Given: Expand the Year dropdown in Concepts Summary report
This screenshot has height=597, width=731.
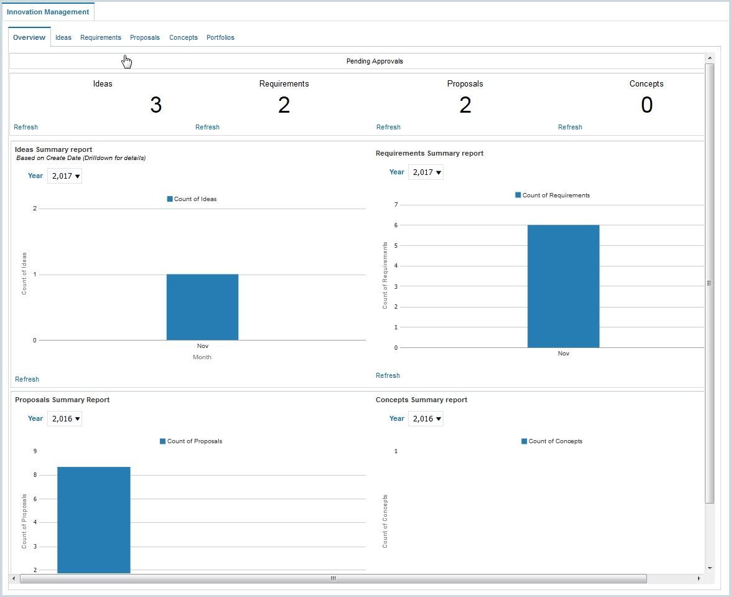Looking at the screenshot, I should click(x=426, y=418).
